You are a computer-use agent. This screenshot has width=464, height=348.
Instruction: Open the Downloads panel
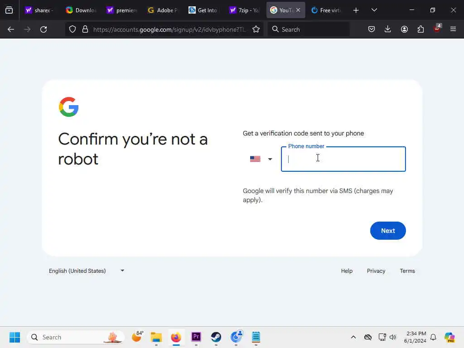388,29
